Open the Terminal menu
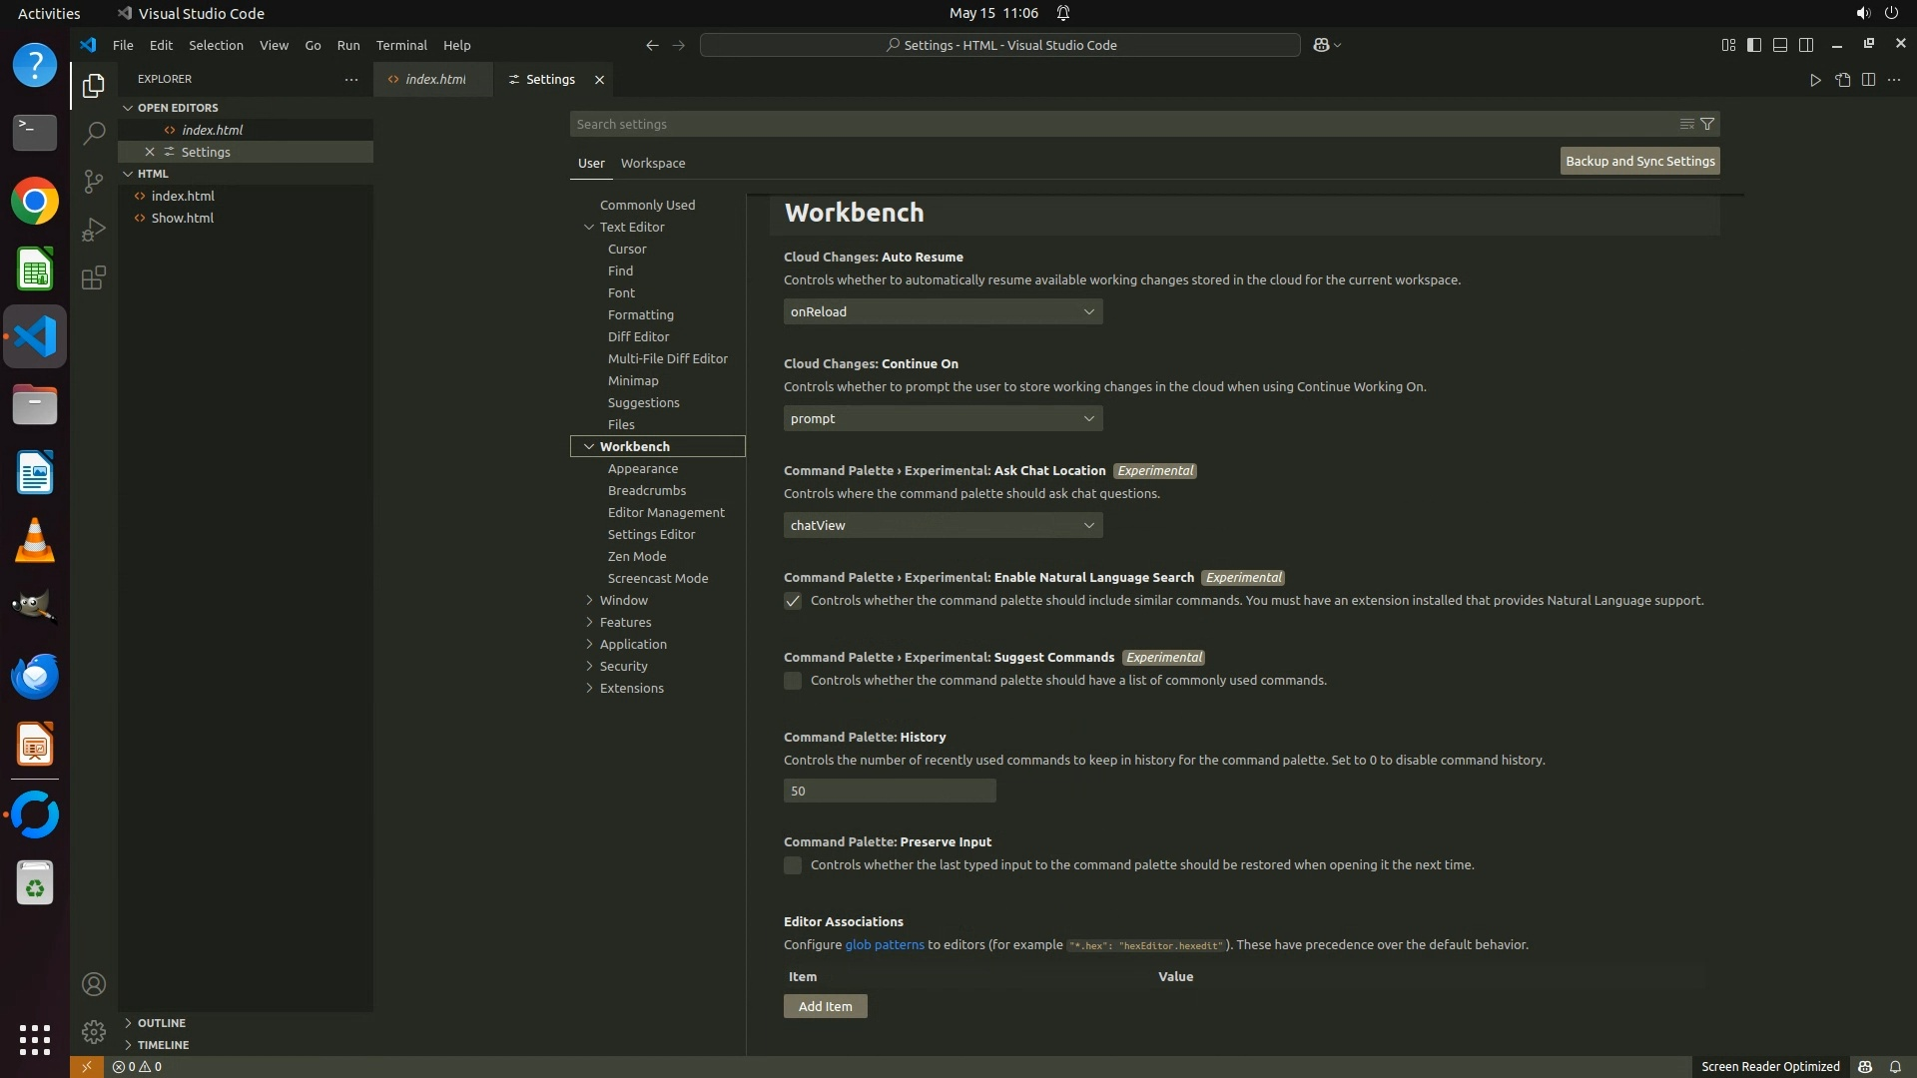1917x1078 pixels. [x=401, y=45]
